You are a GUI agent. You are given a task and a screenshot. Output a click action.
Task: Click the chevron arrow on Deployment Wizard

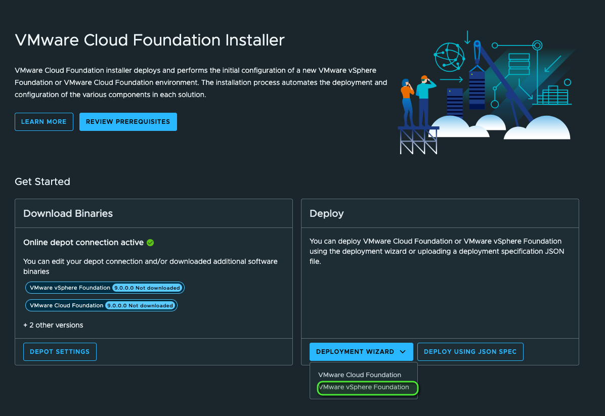403,352
